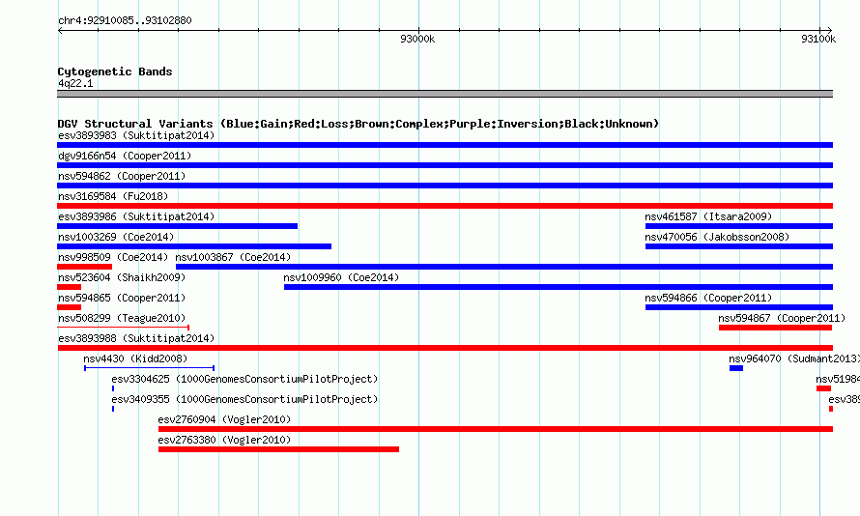This screenshot has height=516, width=860.
Task: Open variant esv3893986 (Suktitipat2014) label
Action: pos(136,216)
